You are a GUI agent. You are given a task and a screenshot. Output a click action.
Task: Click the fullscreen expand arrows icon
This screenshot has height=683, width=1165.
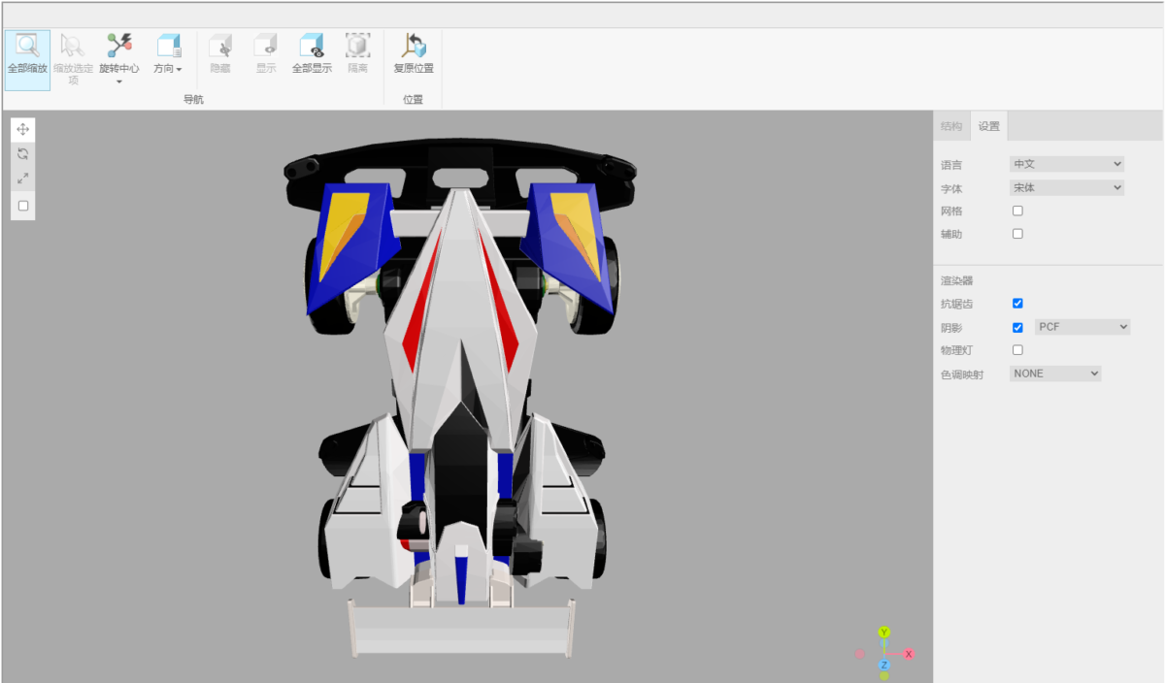click(23, 179)
